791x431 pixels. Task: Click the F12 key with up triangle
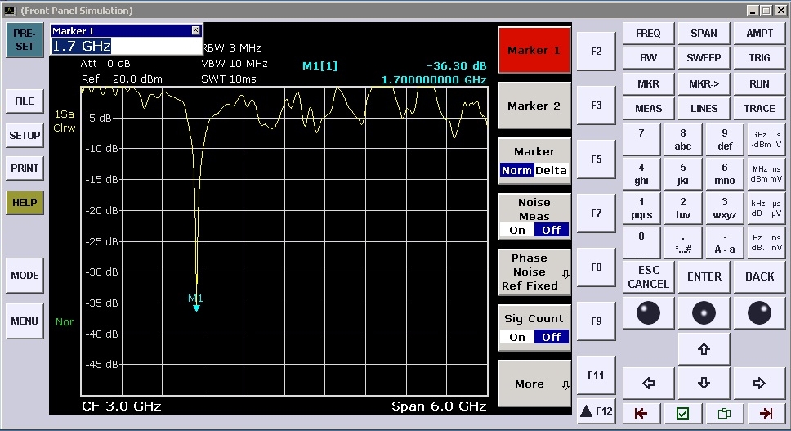596,411
